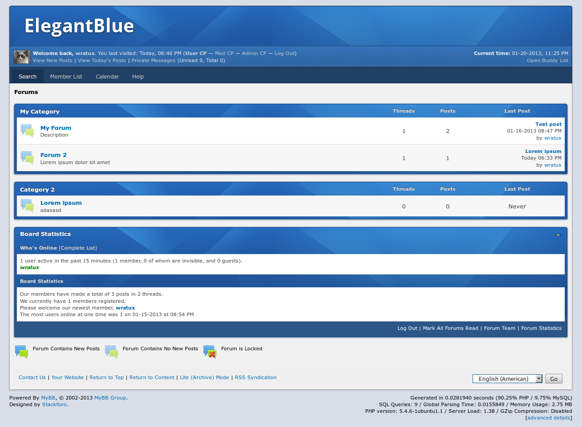Open the Who's Online link

click(x=39, y=248)
